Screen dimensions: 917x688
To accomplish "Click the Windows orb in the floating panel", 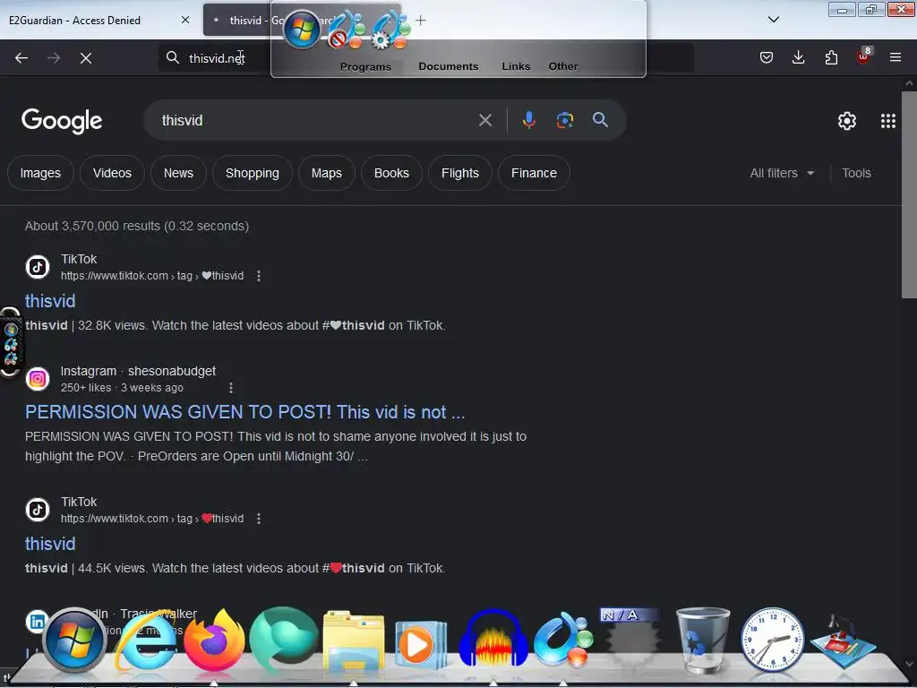I will pyautogui.click(x=302, y=30).
